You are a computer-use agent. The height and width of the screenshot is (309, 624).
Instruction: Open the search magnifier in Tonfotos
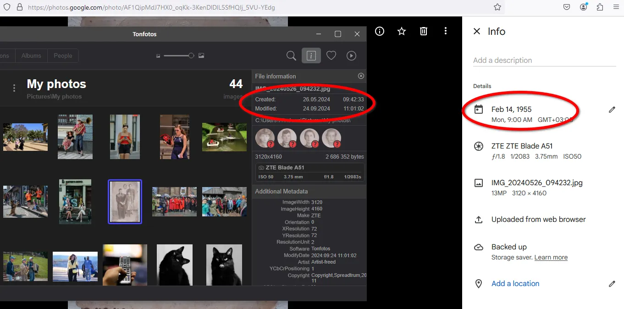tap(291, 55)
